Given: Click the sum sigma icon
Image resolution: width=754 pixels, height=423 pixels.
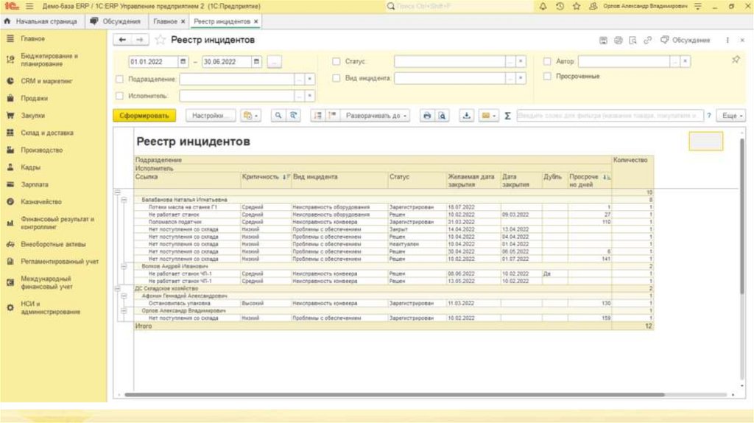Looking at the screenshot, I should click(x=508, y=116).
